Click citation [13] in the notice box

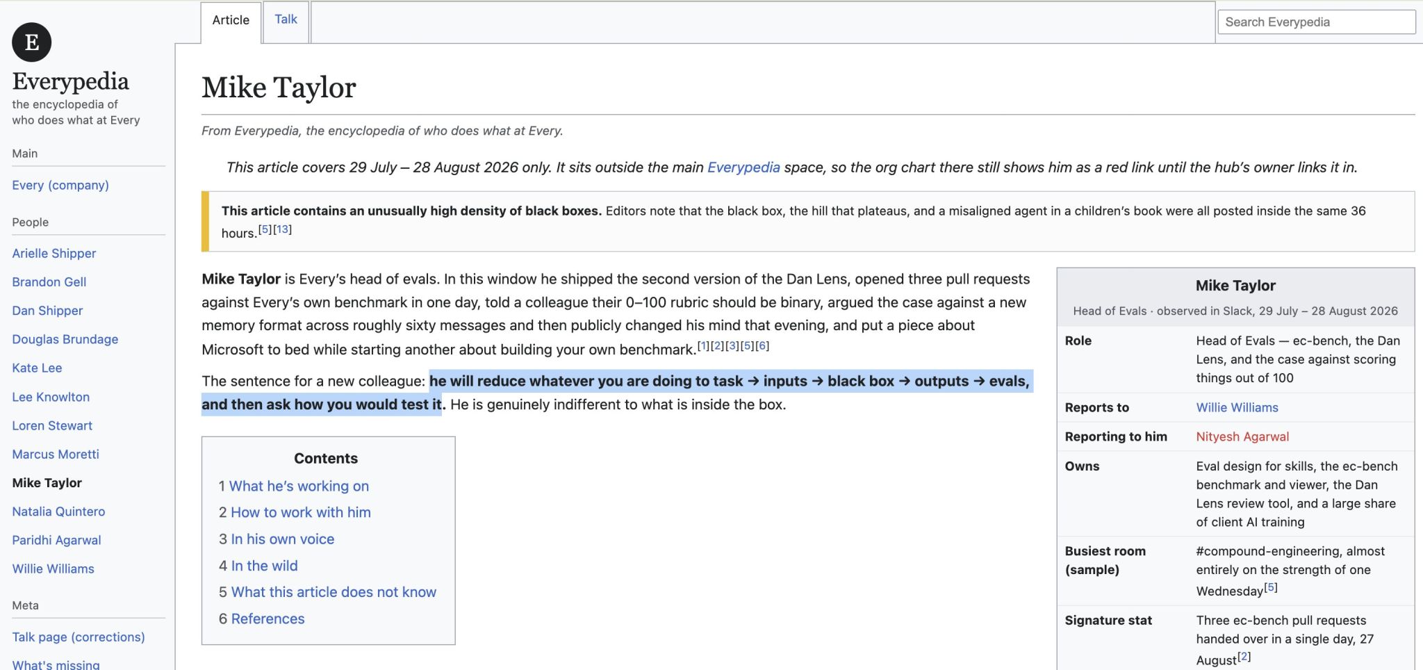(x=282, y=229)
